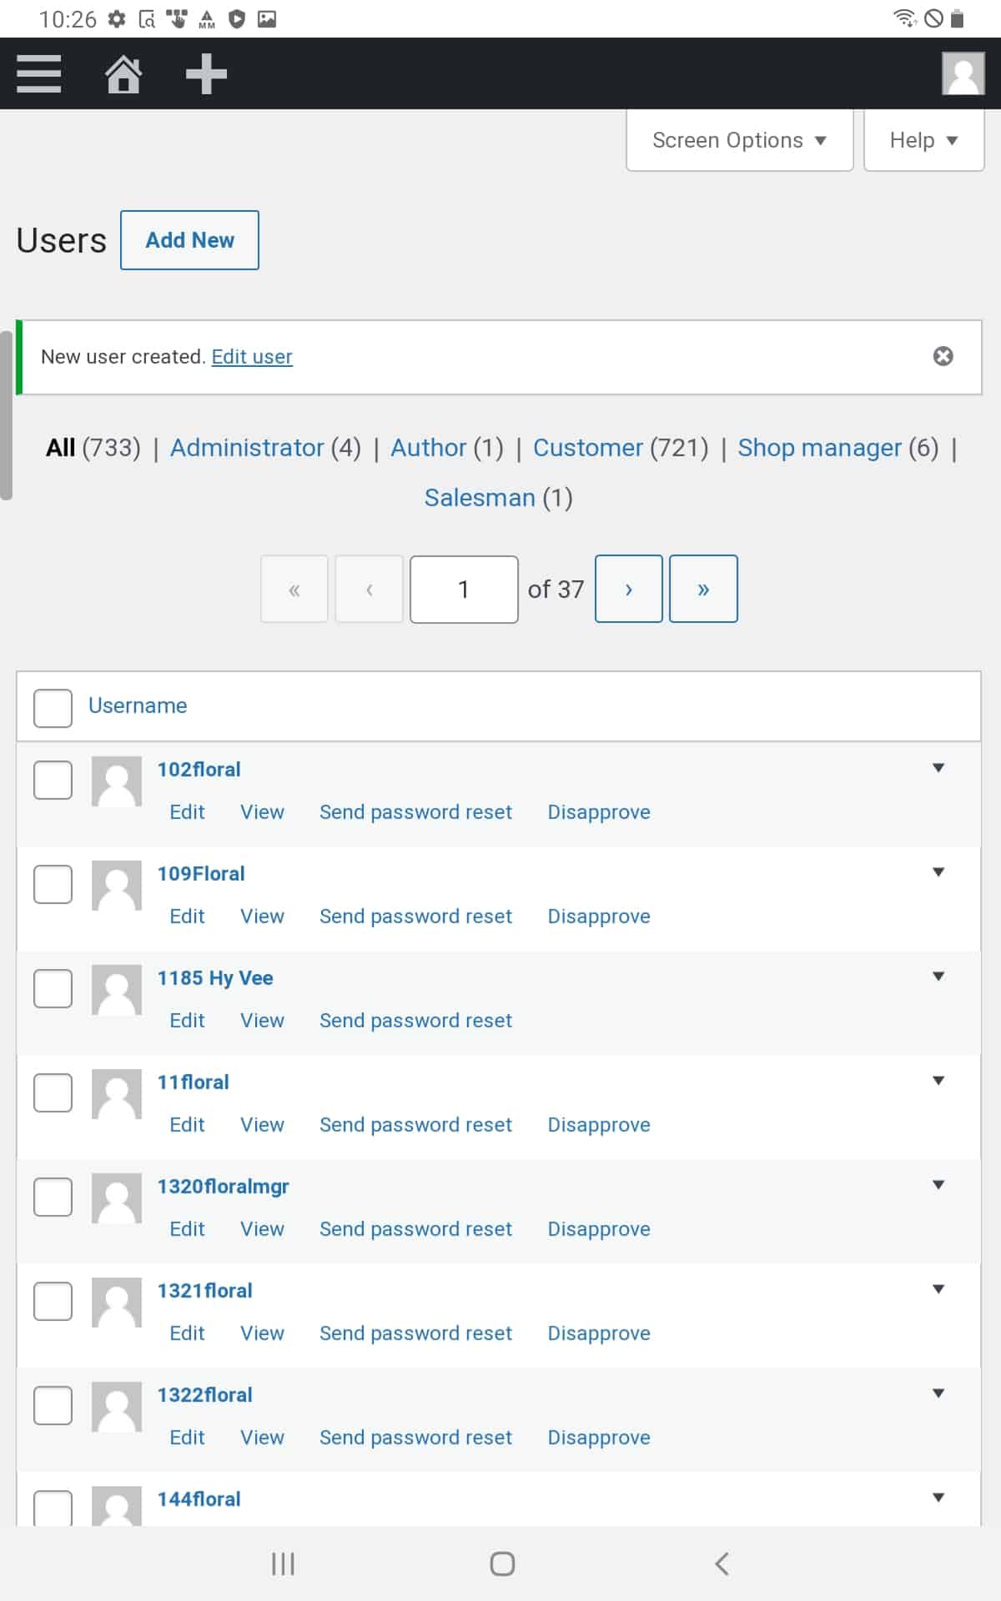Open the hamburger admin menu
Image resolution: width=1001 pixels, height=1601 pixels.
tap(39, 74)
